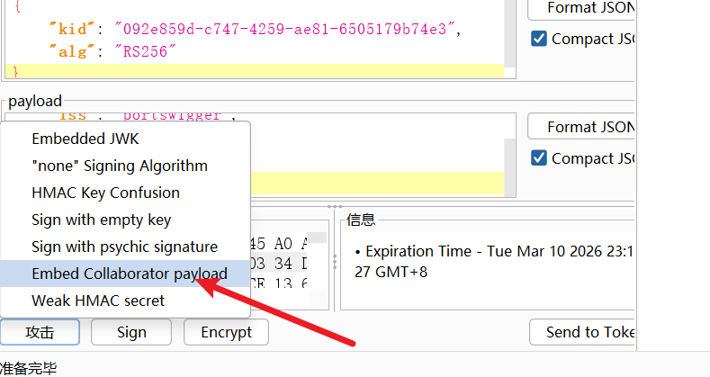Click the header editor's vertical scrollbar

(509, 36)
